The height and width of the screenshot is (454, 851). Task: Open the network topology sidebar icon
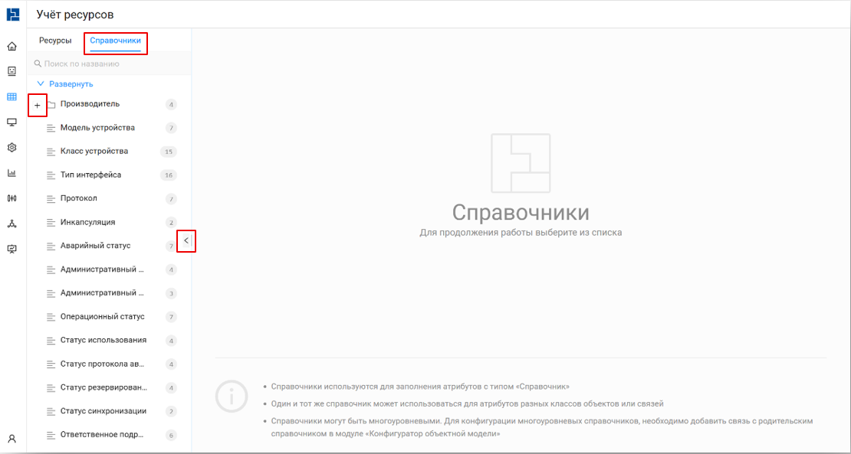pos(11,222)
